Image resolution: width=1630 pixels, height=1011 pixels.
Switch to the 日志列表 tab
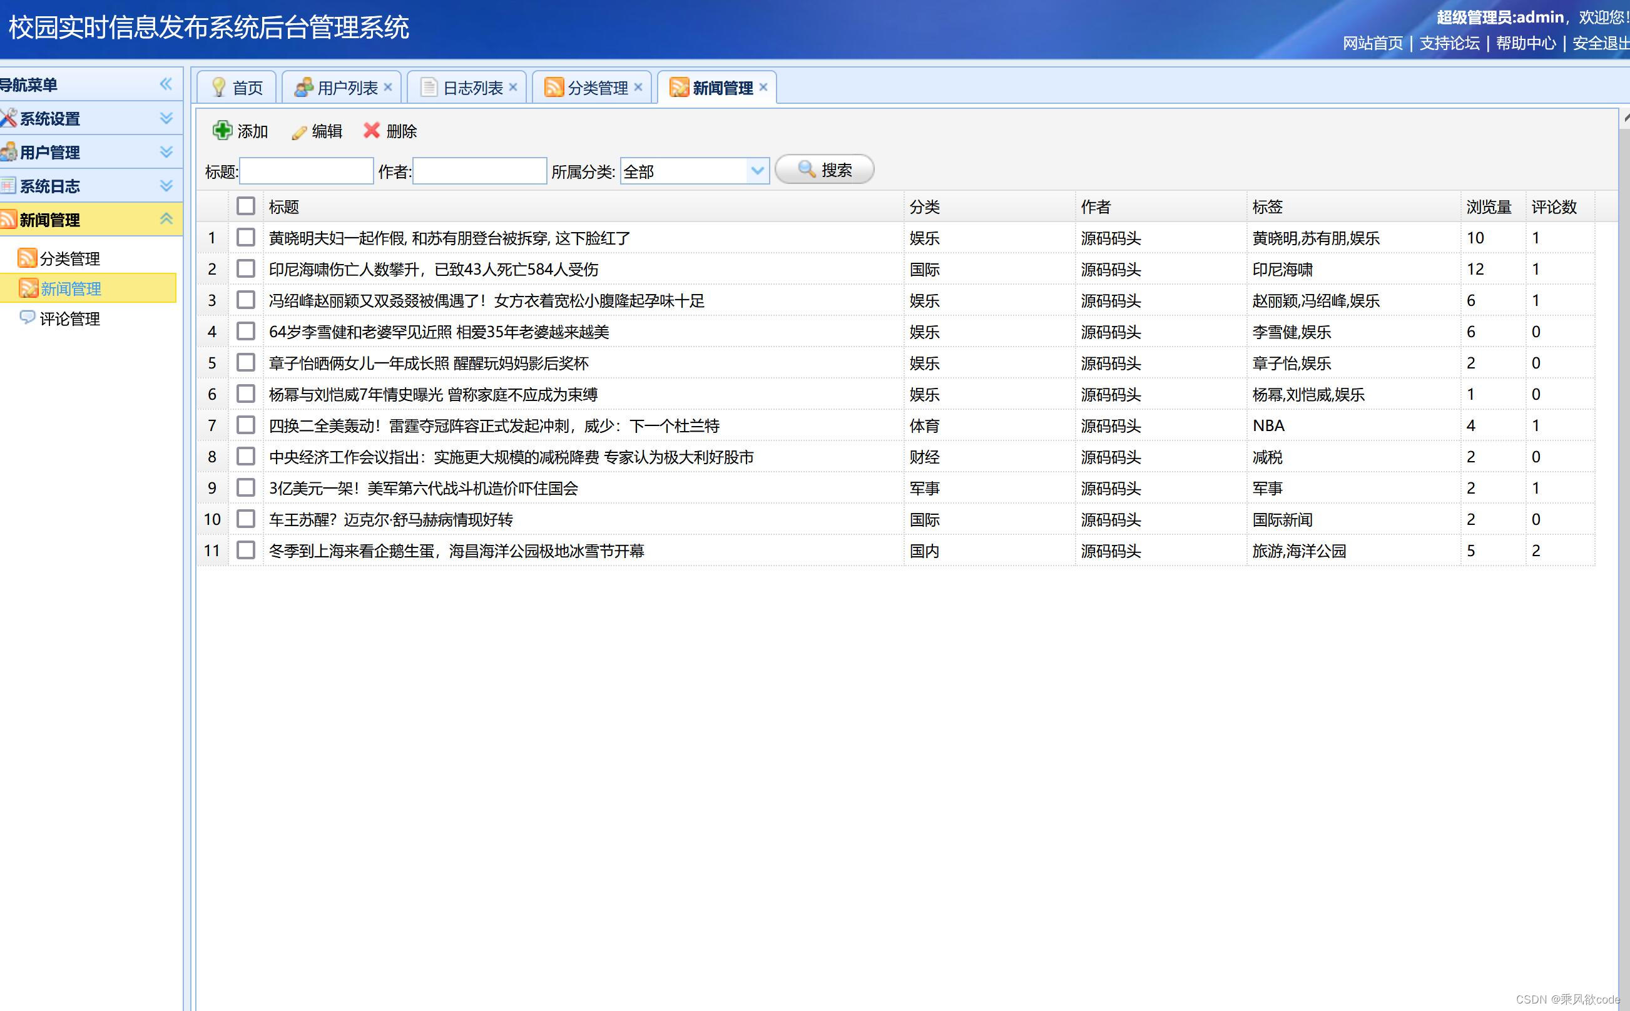coord(469,86)
